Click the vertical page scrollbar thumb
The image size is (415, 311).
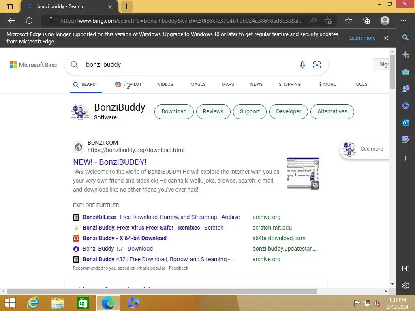click(392, 71)
